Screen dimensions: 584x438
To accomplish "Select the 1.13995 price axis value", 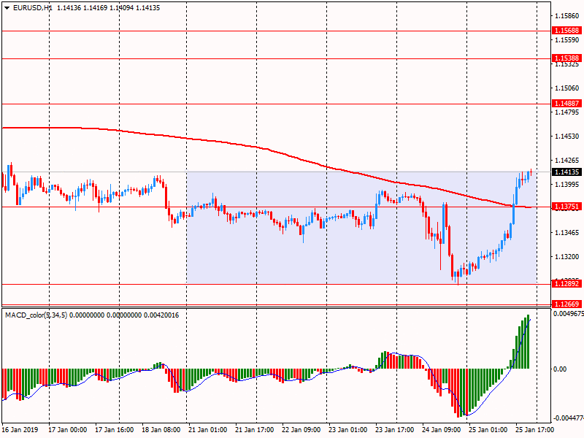I will tap(567, 185).
